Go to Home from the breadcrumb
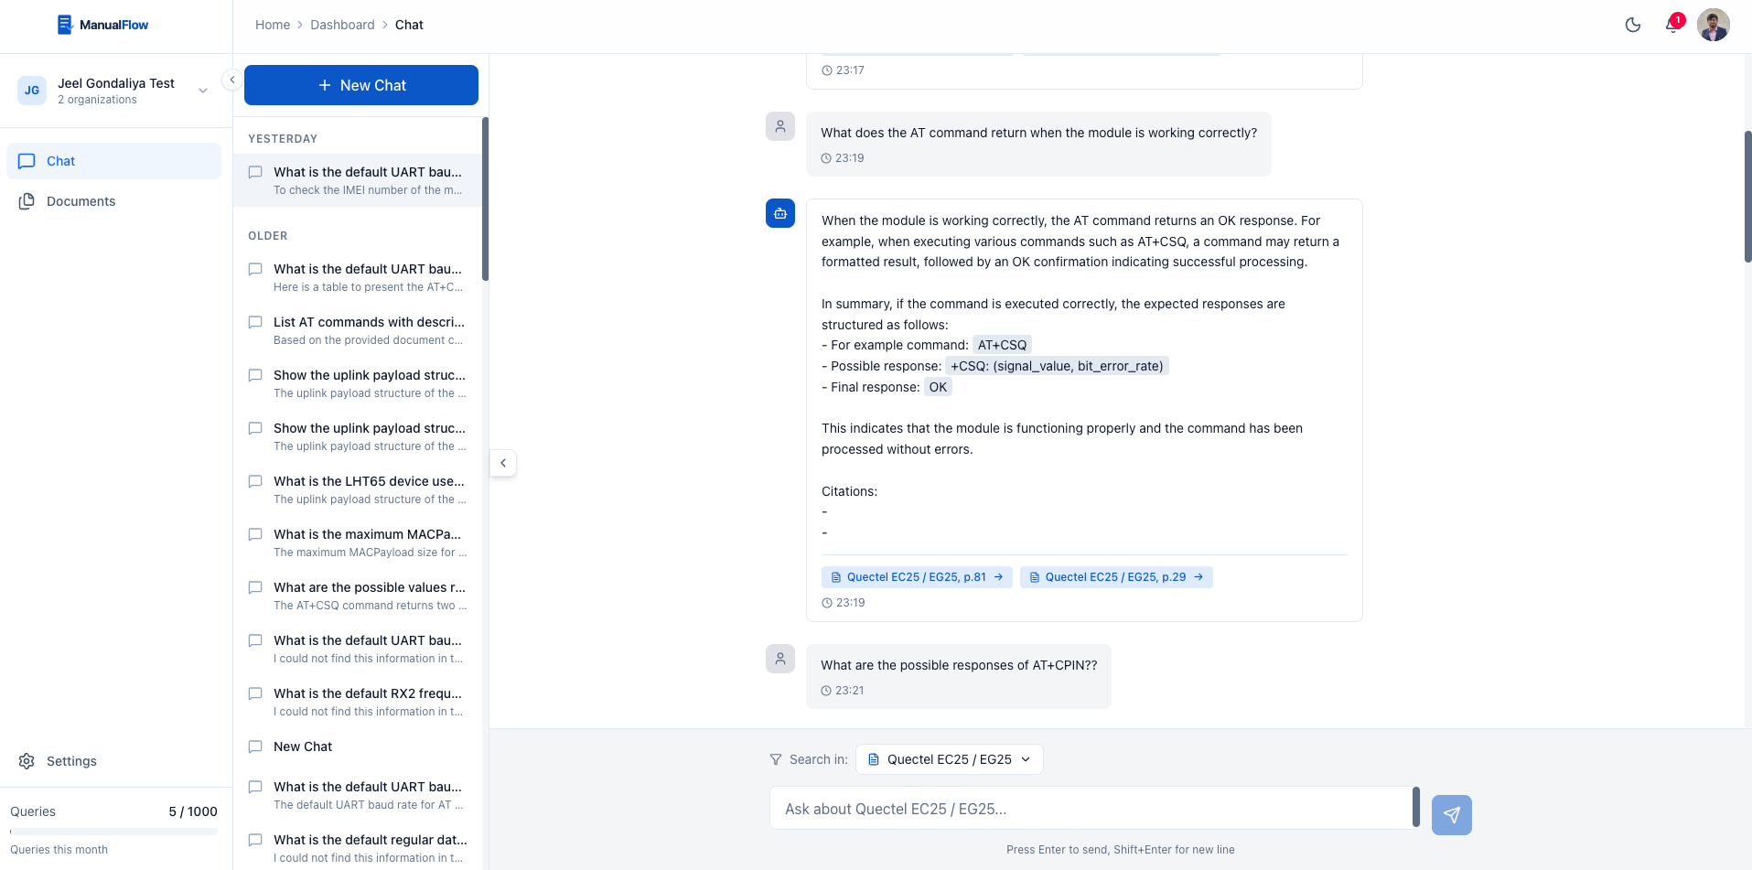Viewport: 1752px width, 870px height. tap(272, 25)
